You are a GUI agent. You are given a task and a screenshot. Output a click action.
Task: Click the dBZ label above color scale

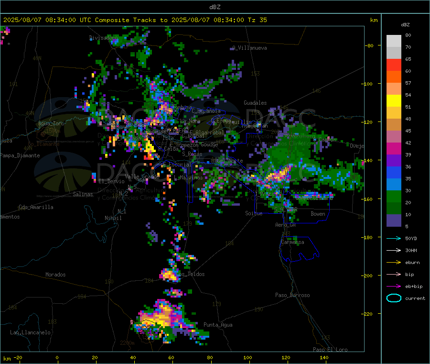point(405,25)
